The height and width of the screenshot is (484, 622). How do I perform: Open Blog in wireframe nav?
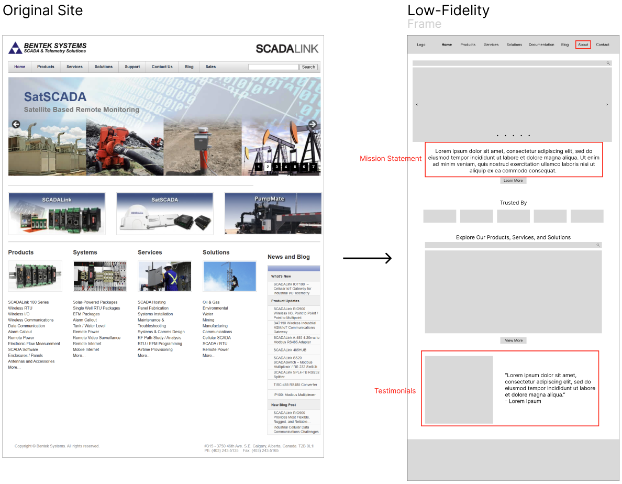(x=565, y=45)
